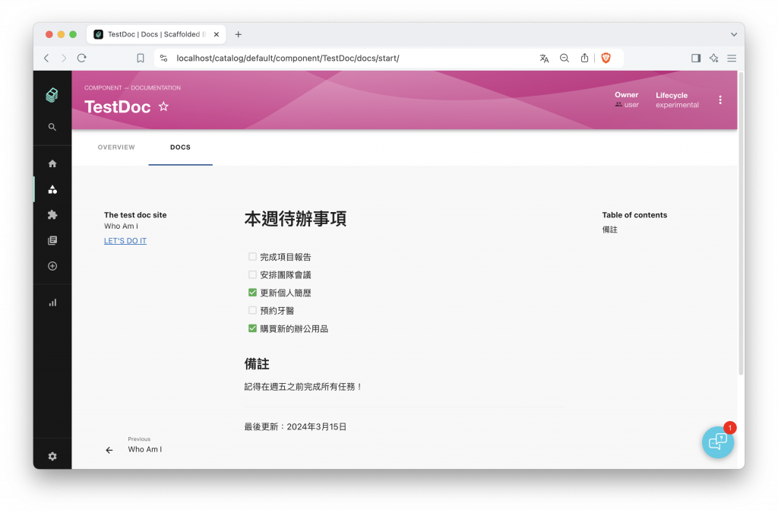Click the 最後更新：2024年3月15日 text

[x=296, y=426]
